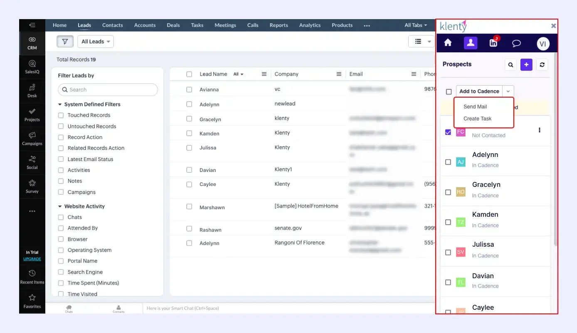577x333 pixels.
Task: Check the Kamden prospect in Klenty
Action: pos(448,222)
